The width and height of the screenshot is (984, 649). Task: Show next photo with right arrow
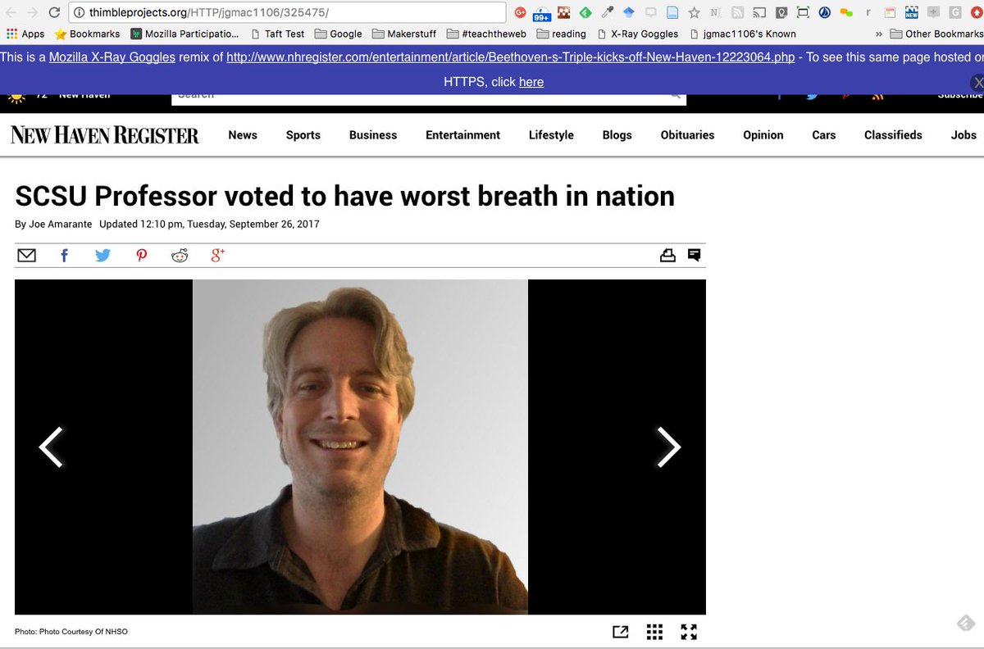pyautogui.click(x=669, y=447)
